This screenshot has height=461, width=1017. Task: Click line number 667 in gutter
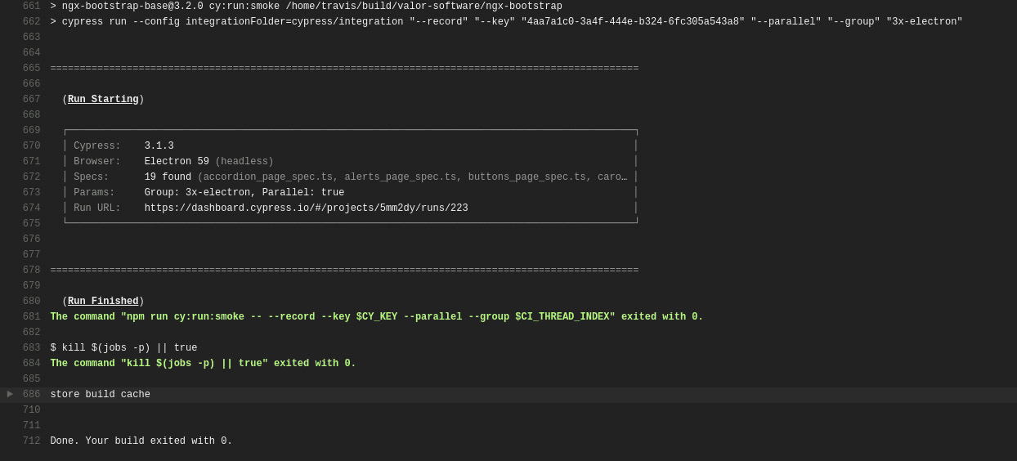coord(31,100)
